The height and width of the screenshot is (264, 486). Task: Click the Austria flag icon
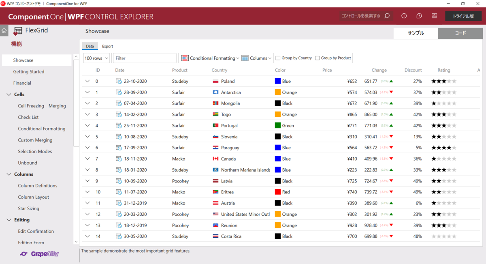tap(215, 203)
